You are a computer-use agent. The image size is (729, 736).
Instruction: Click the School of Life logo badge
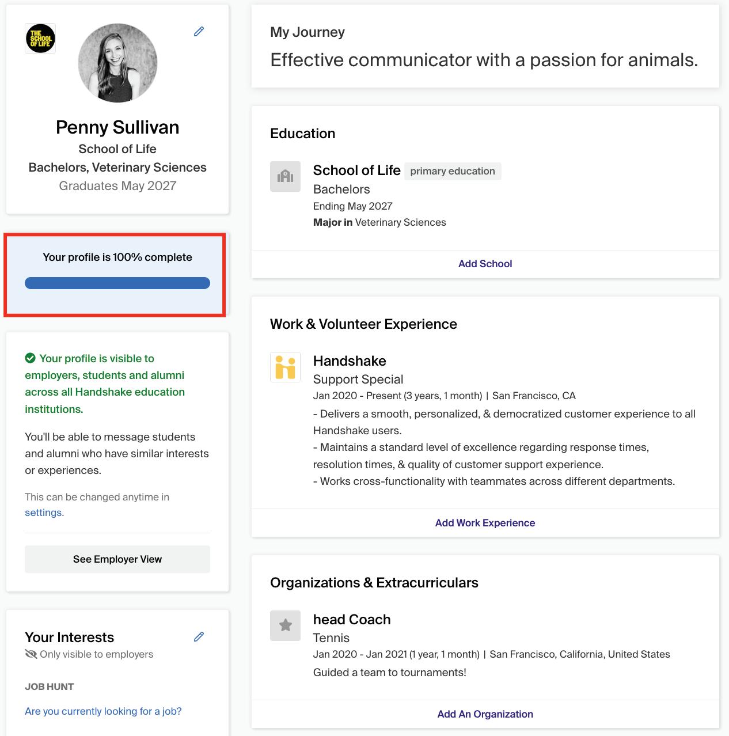pyautogui.click(x=40, y=39)
